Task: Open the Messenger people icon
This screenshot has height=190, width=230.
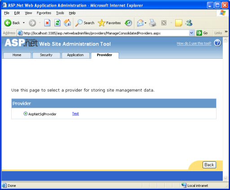Action: (189, 23)
